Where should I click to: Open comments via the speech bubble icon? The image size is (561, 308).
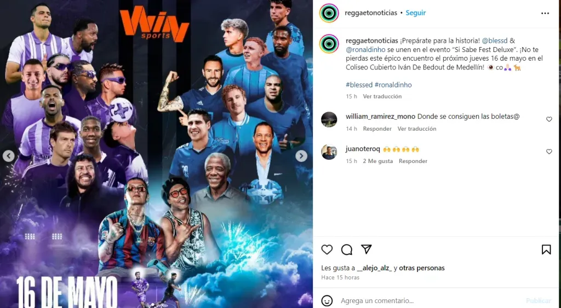click(x=347, y=249)
